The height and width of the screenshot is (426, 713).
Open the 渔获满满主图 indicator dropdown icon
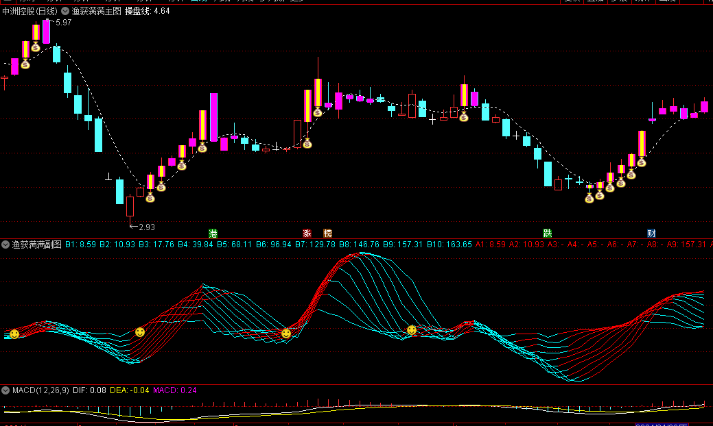[65, 11]
